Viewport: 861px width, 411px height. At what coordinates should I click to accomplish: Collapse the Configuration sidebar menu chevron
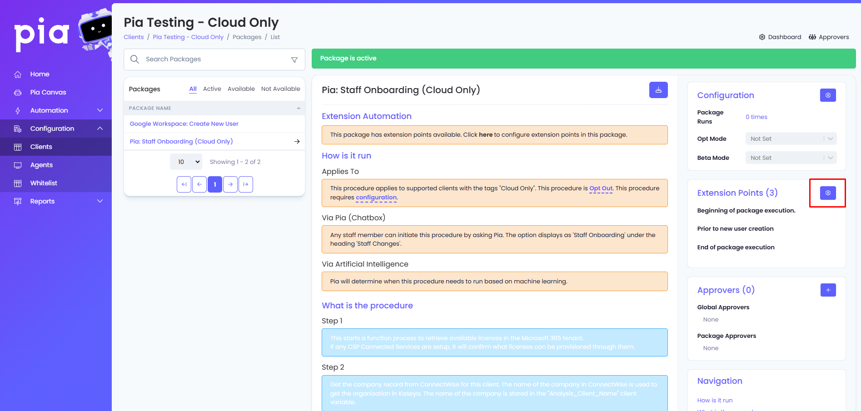point(100,129)
